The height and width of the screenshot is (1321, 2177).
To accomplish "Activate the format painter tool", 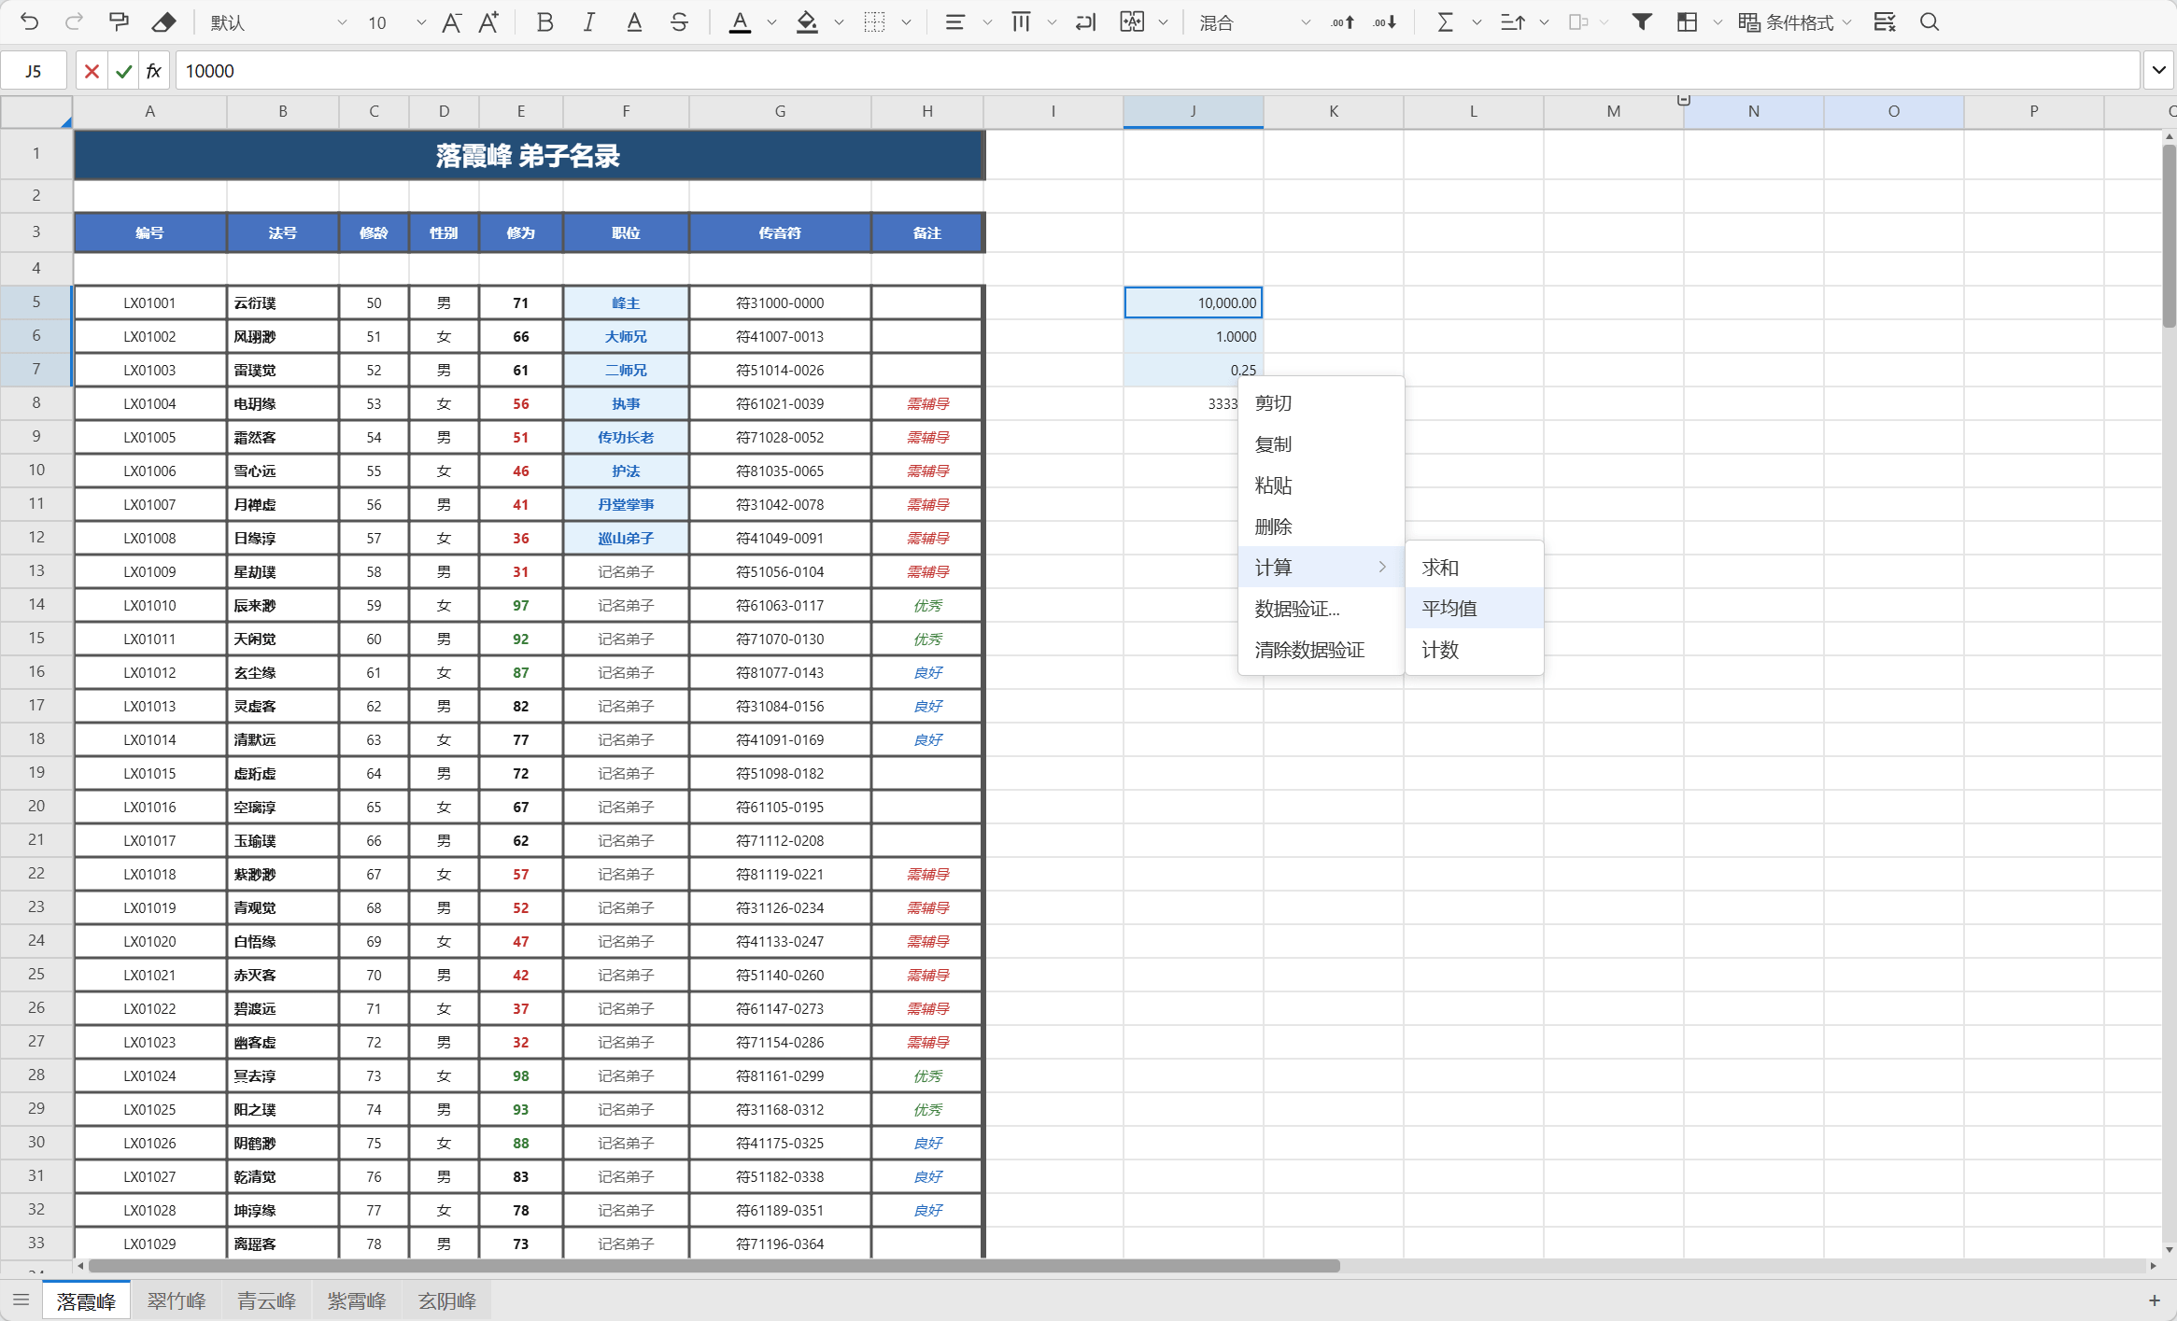I will tap(119, 22).
